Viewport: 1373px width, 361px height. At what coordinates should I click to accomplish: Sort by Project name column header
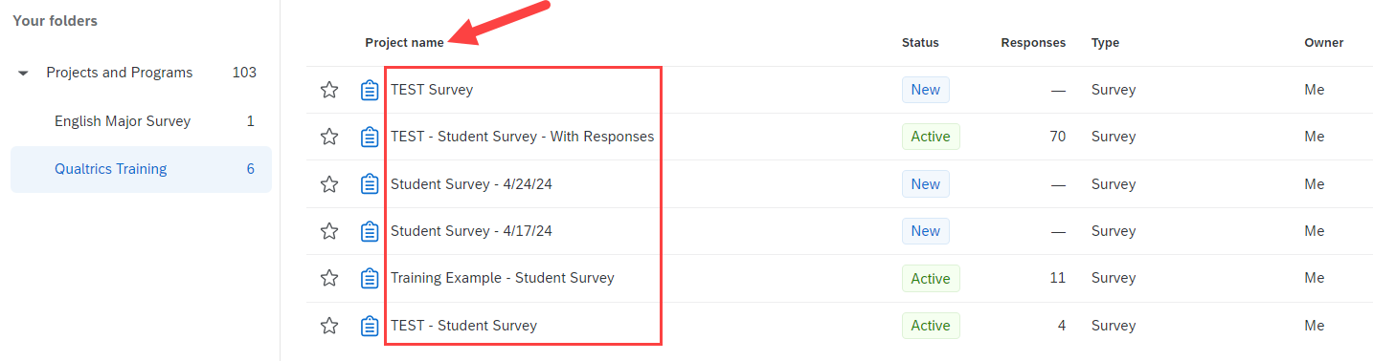pyautogui.click(x=404, y=43)
